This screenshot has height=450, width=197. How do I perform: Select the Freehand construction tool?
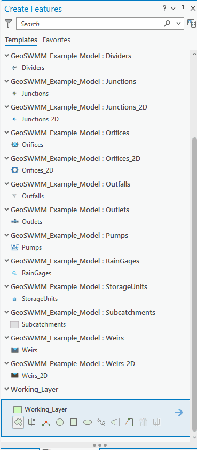click(101, 422)
